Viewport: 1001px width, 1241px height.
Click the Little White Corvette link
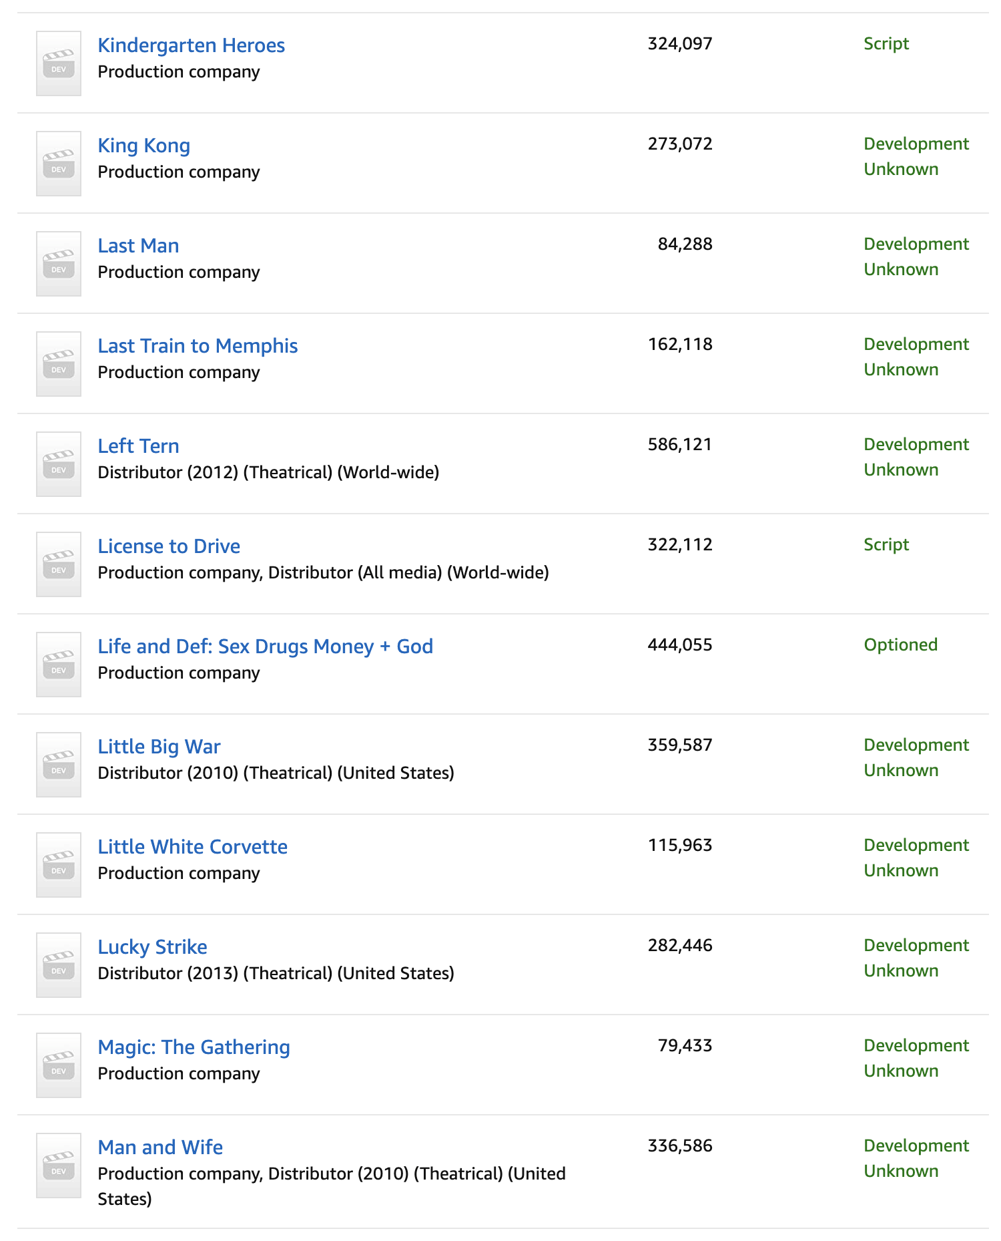[x=193, y=846]
